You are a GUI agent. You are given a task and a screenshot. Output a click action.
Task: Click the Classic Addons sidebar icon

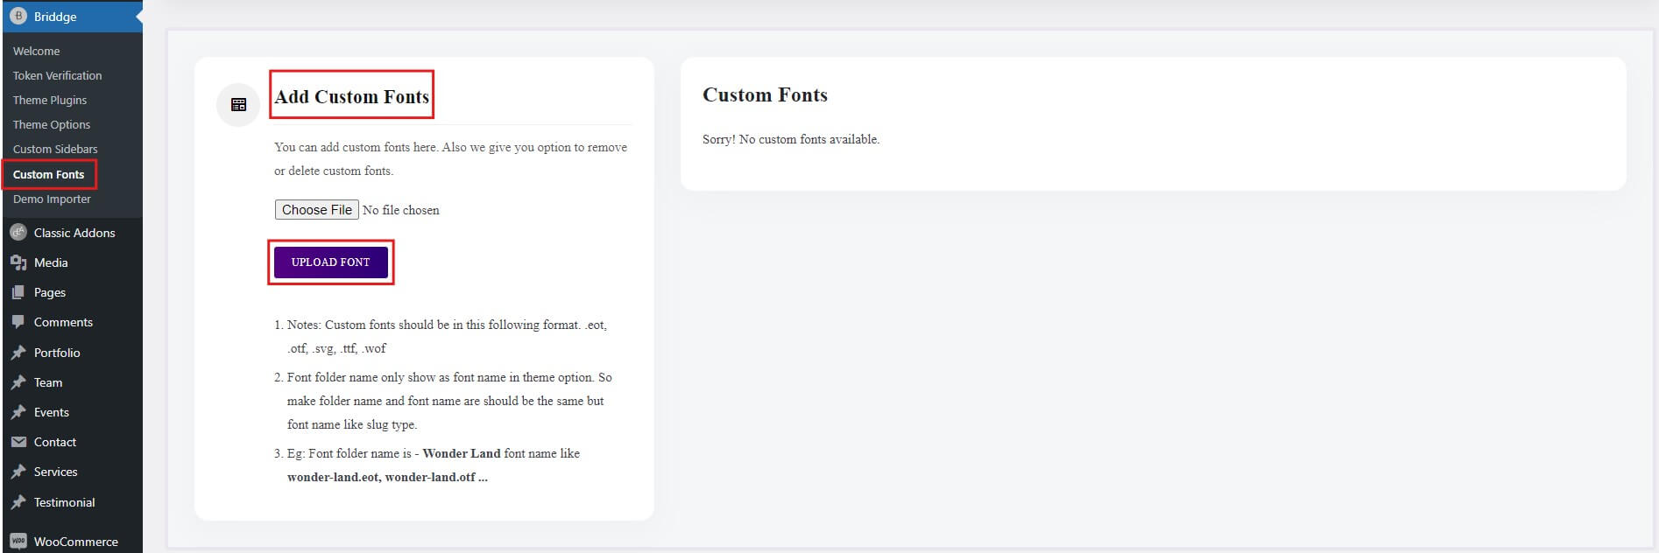(x=18, y=233)
